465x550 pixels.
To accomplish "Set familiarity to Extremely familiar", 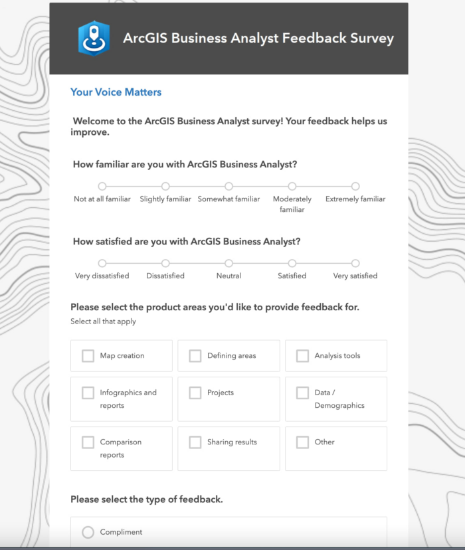I will pyautogui.click(x=355, y=187).
